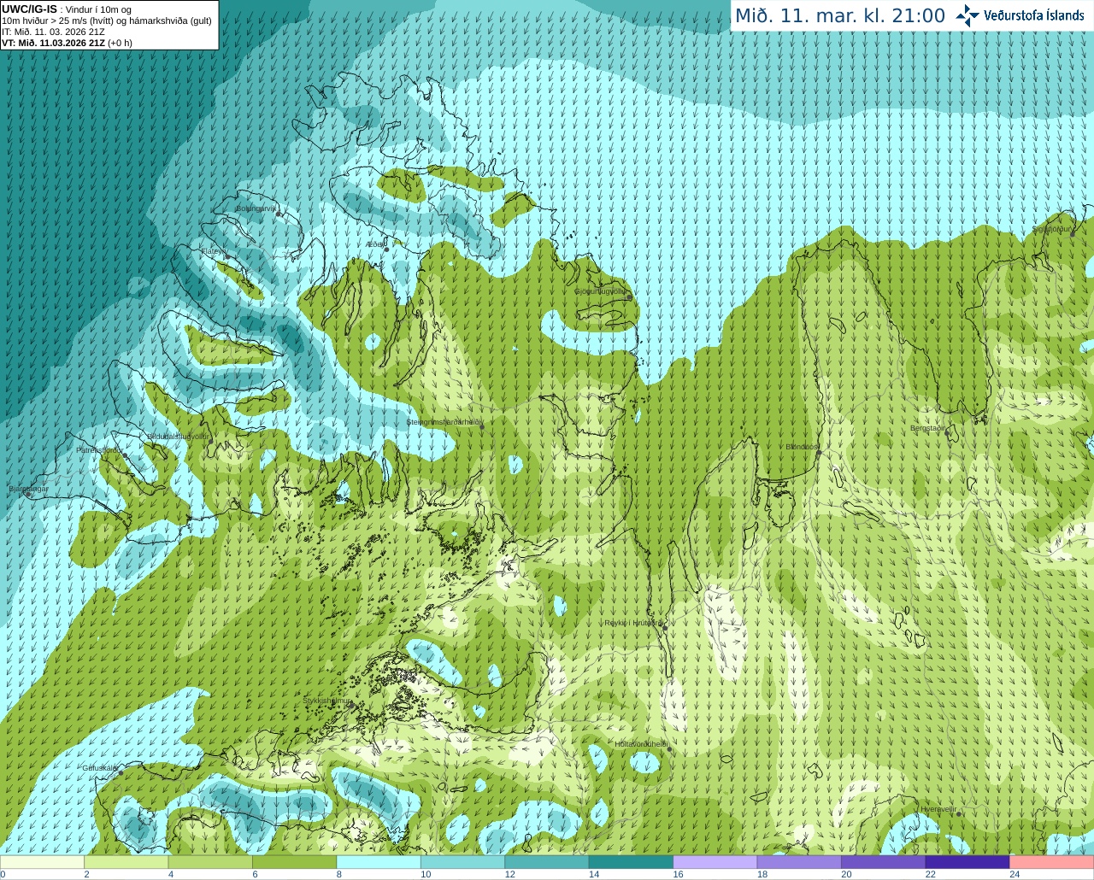This screenshot has height=880, width=1094.
Task: Click the Blönduós station marker
Action: [x=819, y=452]
